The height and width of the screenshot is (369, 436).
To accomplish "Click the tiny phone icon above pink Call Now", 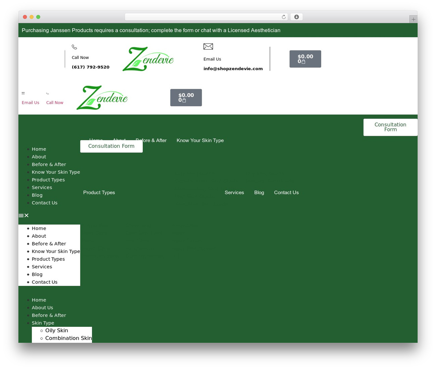I will point(48,93).
